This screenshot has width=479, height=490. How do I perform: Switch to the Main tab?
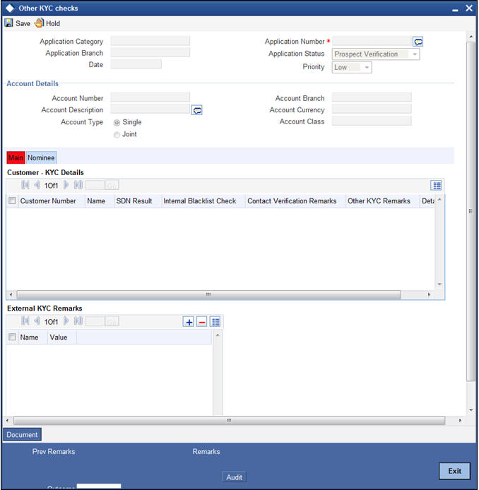(16, 157)
